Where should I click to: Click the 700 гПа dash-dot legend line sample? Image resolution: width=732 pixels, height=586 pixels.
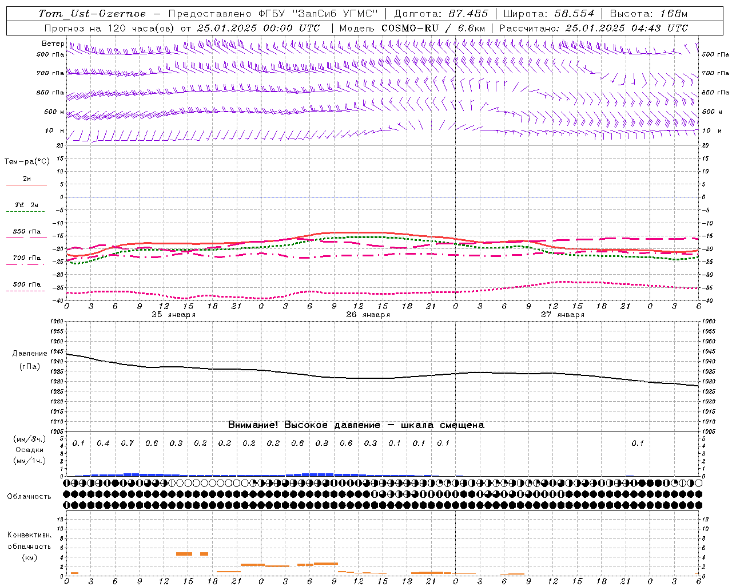point(25,264)
